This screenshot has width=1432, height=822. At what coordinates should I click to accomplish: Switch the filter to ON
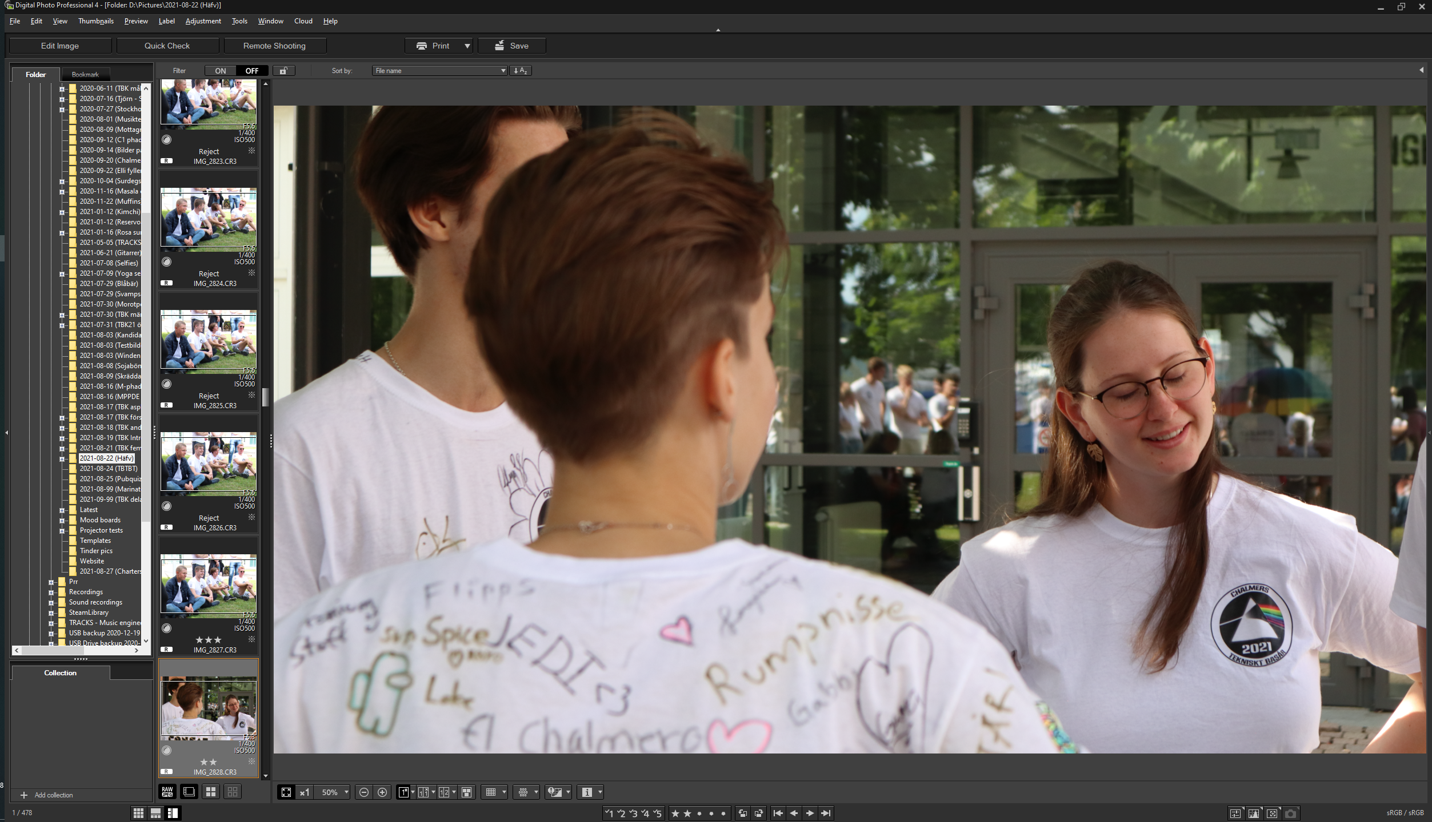pyautogui.click(x=220, y=70)
